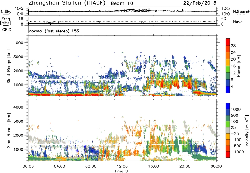The height and width of the screenshot is (173, 250).
Task: Click the "Power [dB]" color bar label
Action: coord(238,66)
